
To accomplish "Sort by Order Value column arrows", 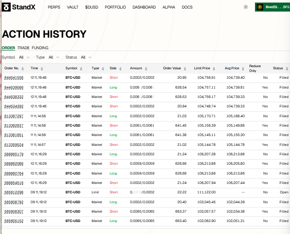I will 185,69.
